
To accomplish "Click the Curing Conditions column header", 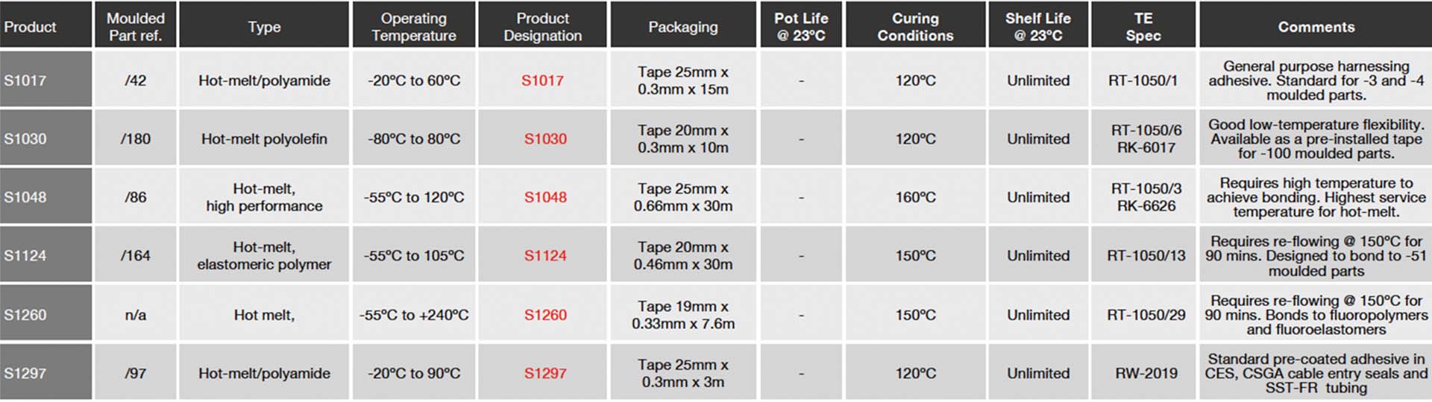I will [915, 27].
